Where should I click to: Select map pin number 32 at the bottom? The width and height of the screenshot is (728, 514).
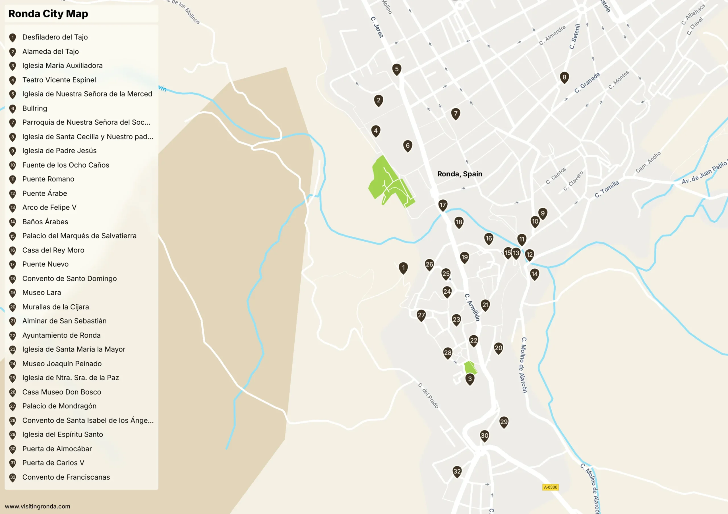(457, 471)
